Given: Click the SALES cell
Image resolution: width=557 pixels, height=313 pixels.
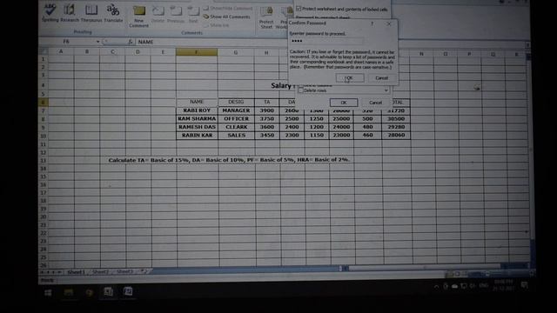Looking at the screenshot, I should (x=236, y=136).
